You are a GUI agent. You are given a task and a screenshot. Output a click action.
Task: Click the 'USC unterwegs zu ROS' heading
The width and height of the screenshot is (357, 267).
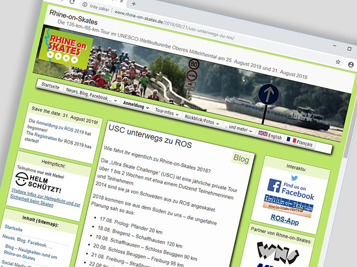tap(150, 136)
